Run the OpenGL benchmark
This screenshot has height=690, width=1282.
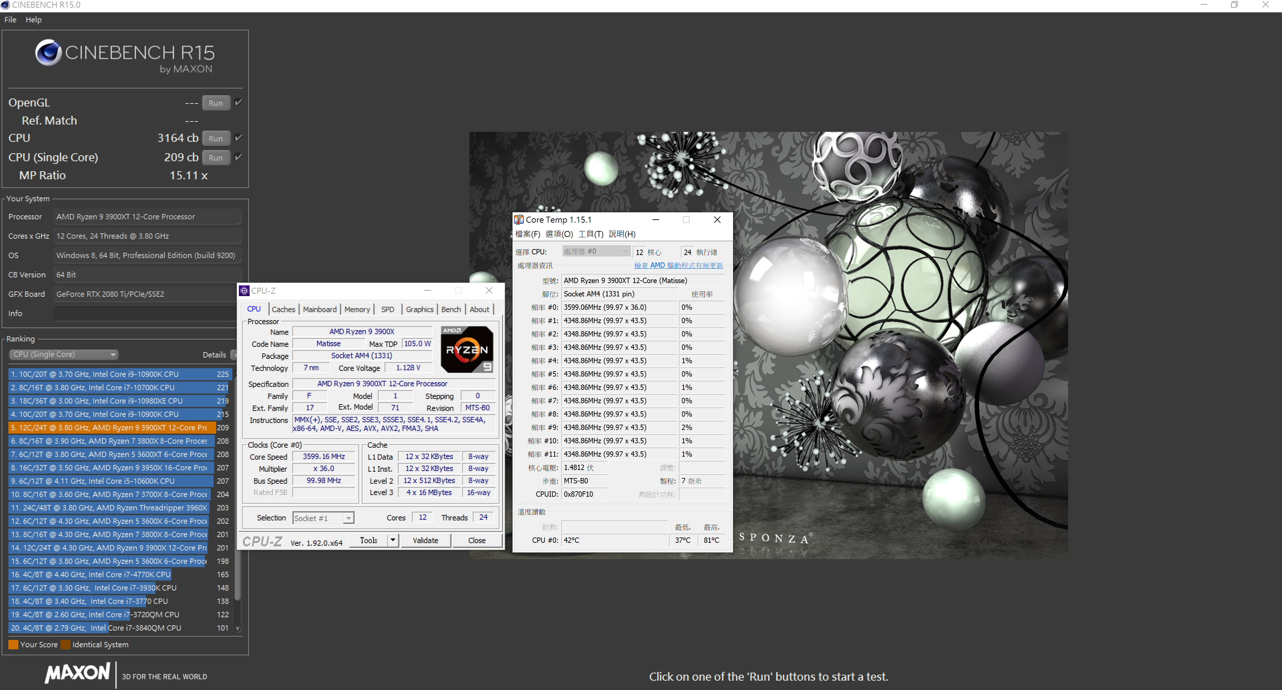[216, 103]
